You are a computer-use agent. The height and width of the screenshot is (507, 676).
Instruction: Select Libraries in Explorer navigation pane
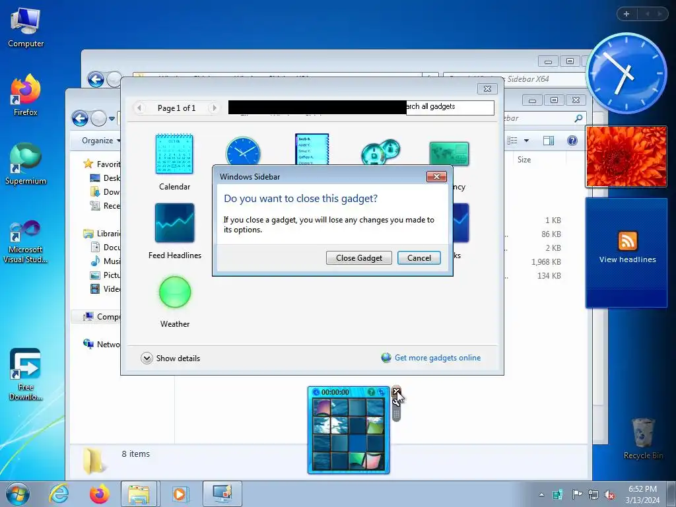[102, 233]
